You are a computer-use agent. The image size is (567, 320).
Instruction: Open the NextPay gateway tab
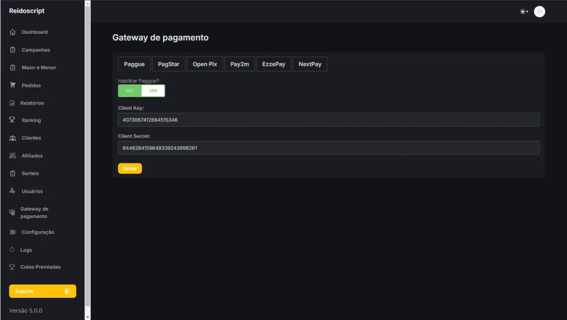coord(310,64)
